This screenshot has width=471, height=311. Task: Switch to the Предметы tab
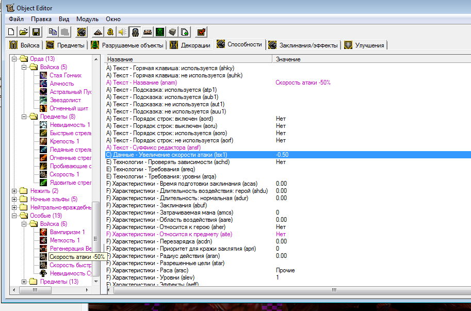tap(66, 45)
